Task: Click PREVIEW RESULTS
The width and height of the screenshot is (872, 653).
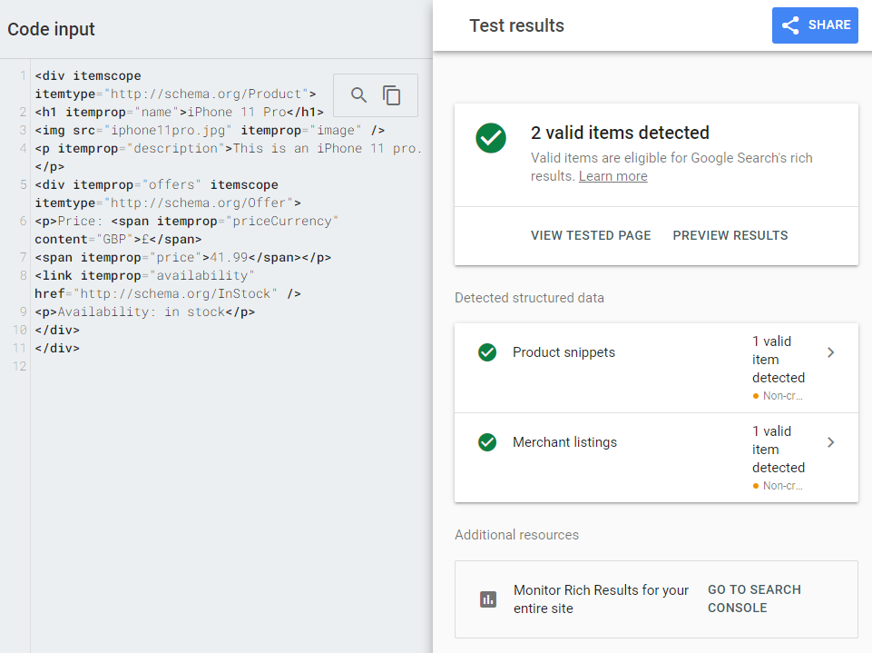Action: tap(730, 235)
